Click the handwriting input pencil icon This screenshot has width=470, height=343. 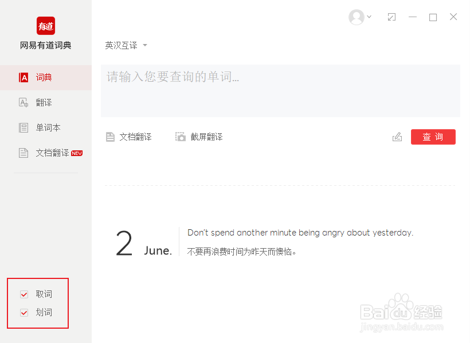(x=397, y=137)
